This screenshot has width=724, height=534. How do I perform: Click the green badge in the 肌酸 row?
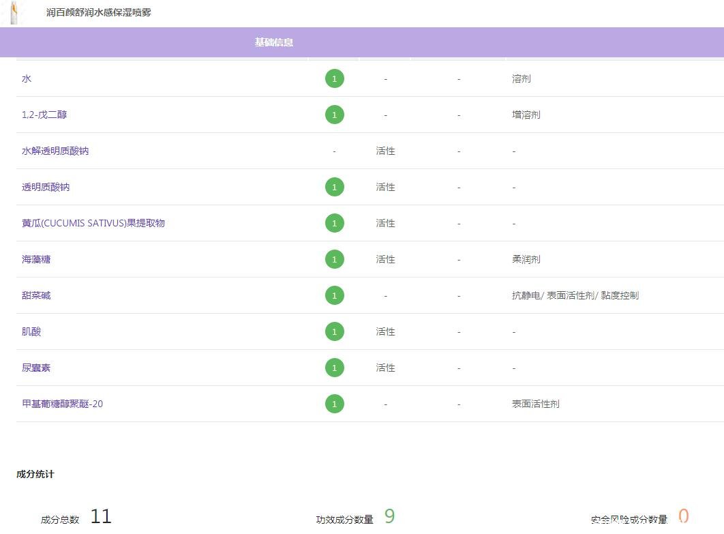(x=334, y=331)
